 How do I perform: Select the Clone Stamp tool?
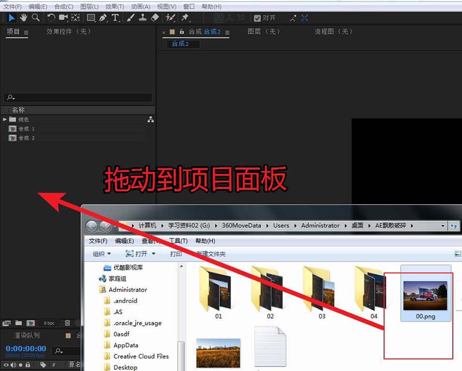(x=143, y=18)
